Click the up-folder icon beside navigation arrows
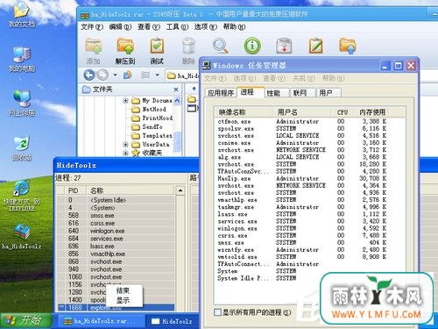 click(128, 75)
